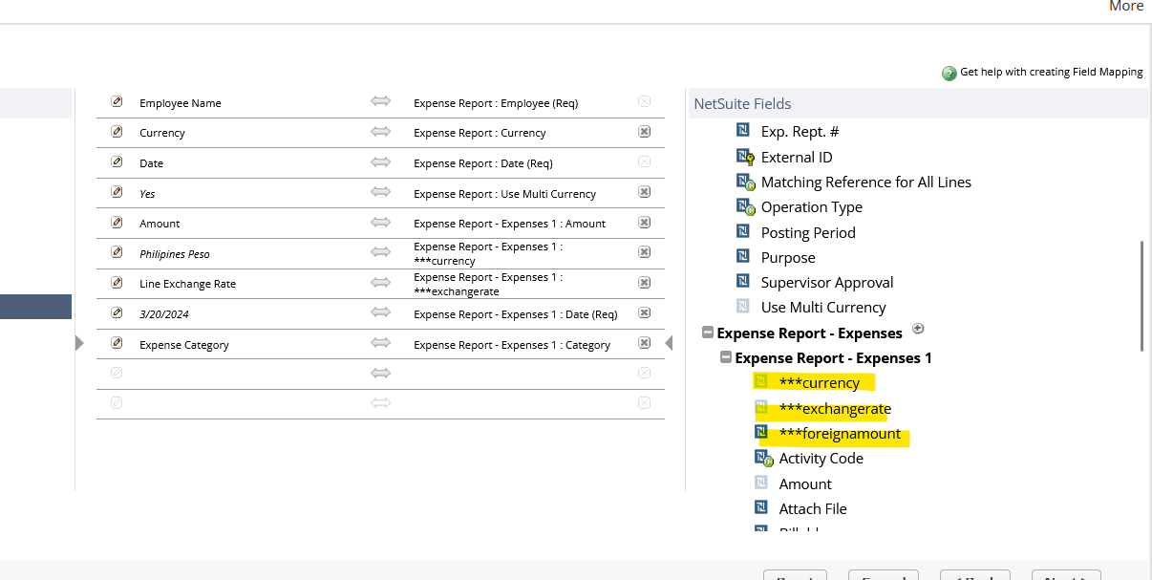
Task: Click the External ID field icon
Action: click(x=745, y=157)
